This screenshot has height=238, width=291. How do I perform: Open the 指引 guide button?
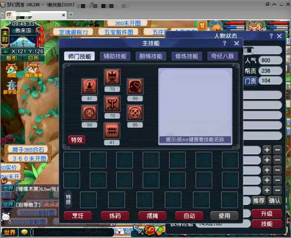tap(12, 58)
